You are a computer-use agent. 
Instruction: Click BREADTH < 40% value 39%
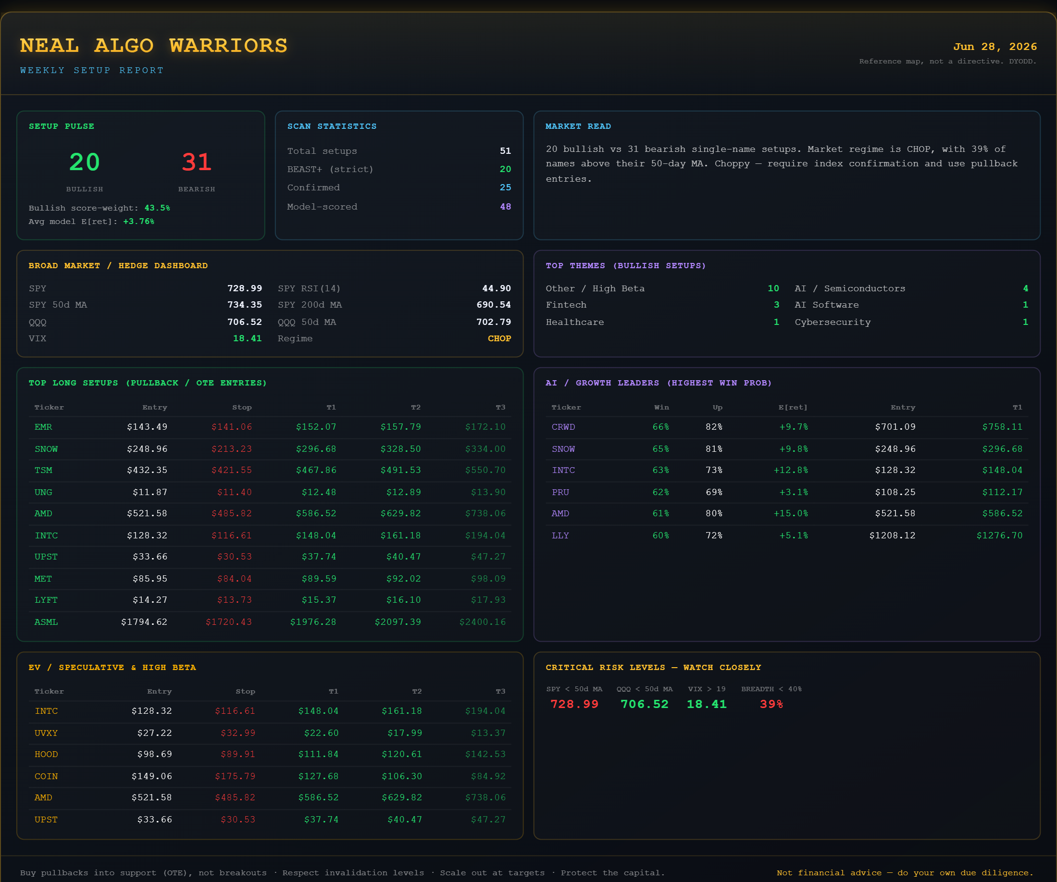point(771,704)
